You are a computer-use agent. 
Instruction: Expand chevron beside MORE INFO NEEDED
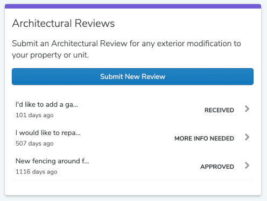pos(247,137)
